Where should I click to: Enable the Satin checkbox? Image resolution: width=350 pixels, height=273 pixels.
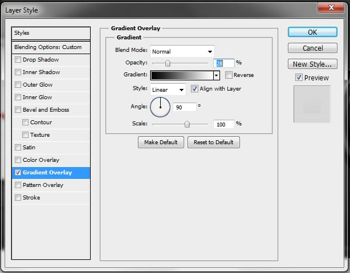tap(18, 147)
